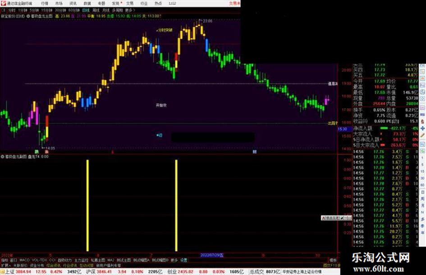This screenshot has width=426, height=275.
Task: Open the L1L2 menu
Action: tap(172, 4)
